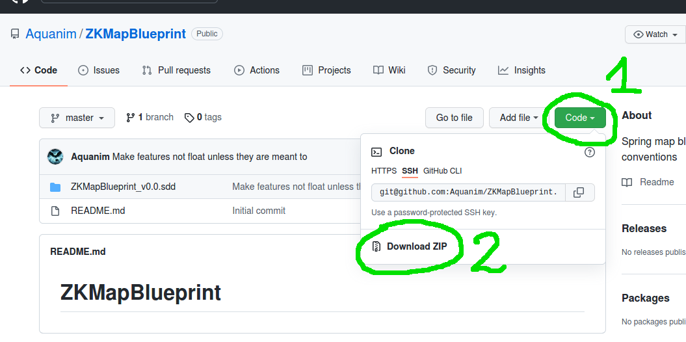Select the GitHub CLI clone tab
This screenshot has width=686, height=342.
[442, 171]
